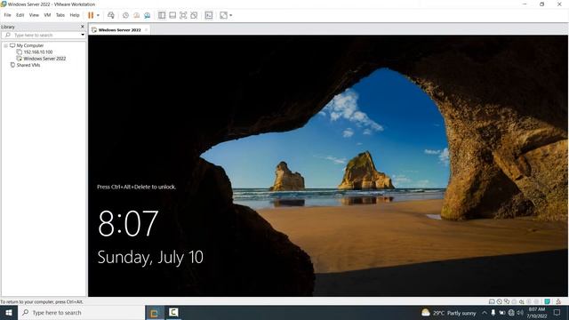This screenshot has height=320, width=569.
Task: Open the power options dropdown beside pause
Action: (x=98, y=15)
